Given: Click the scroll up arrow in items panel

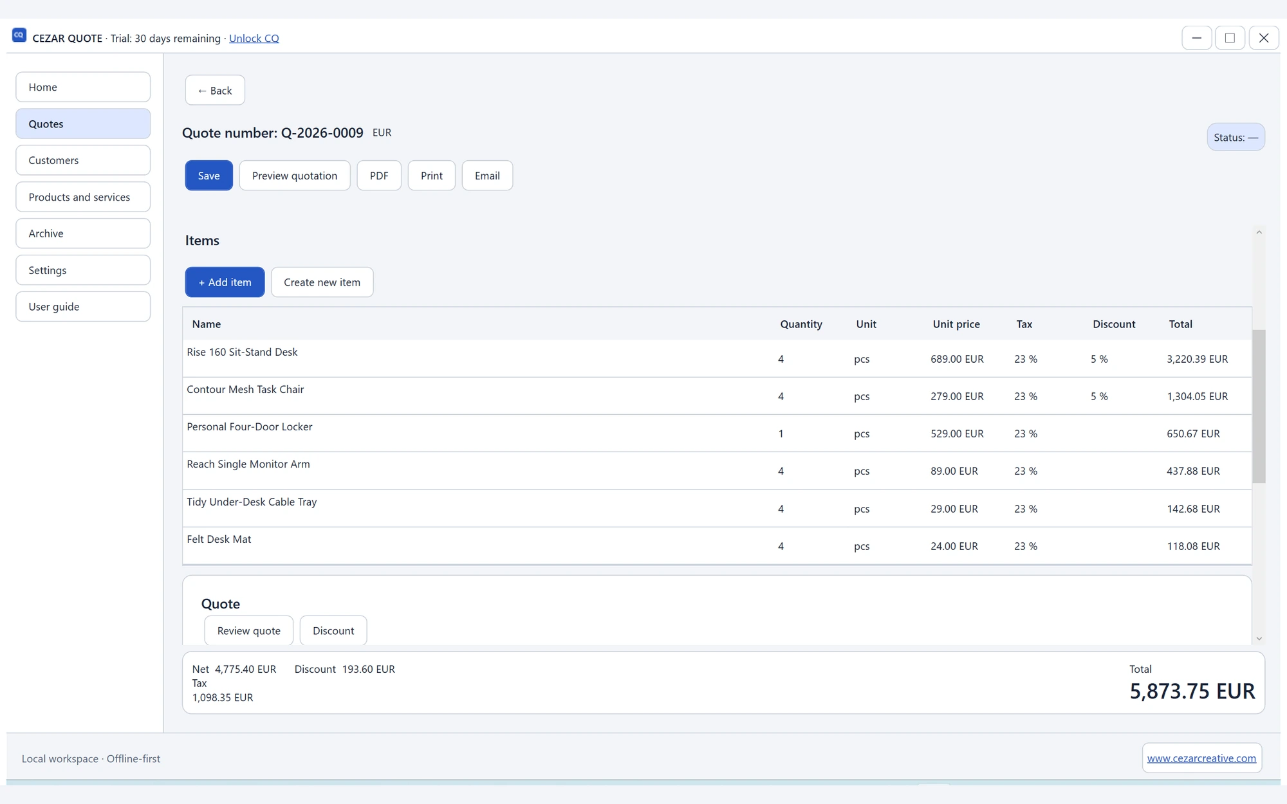Looking at the screenshot, I should [x=1259, y=232].
